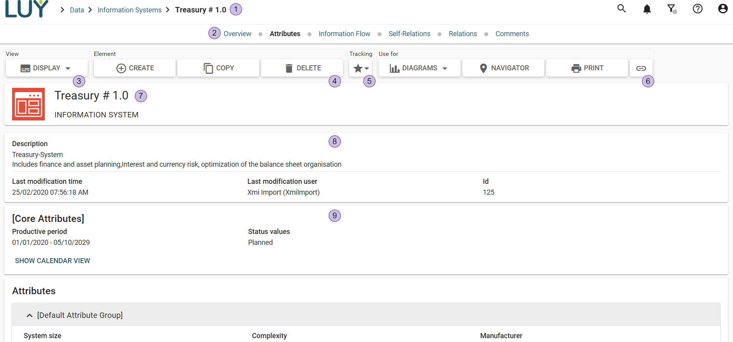Click the CREATE element button
The width and height of the screenshot is (733, 342).
pos(135,68)
